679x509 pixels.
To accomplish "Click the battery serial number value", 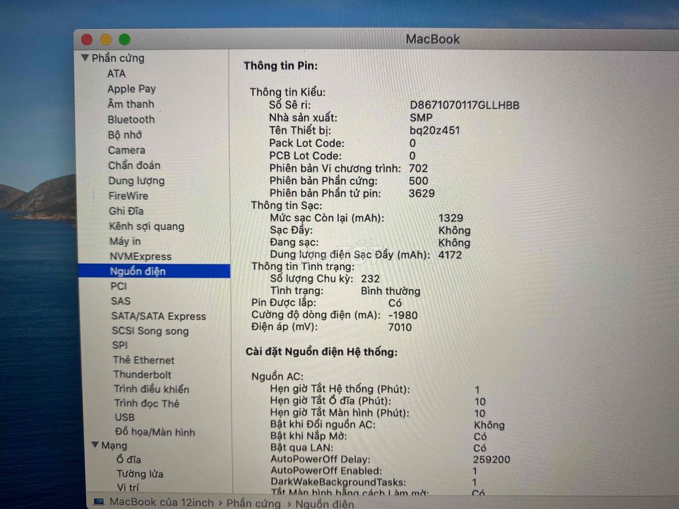I will tap(464, 105).
